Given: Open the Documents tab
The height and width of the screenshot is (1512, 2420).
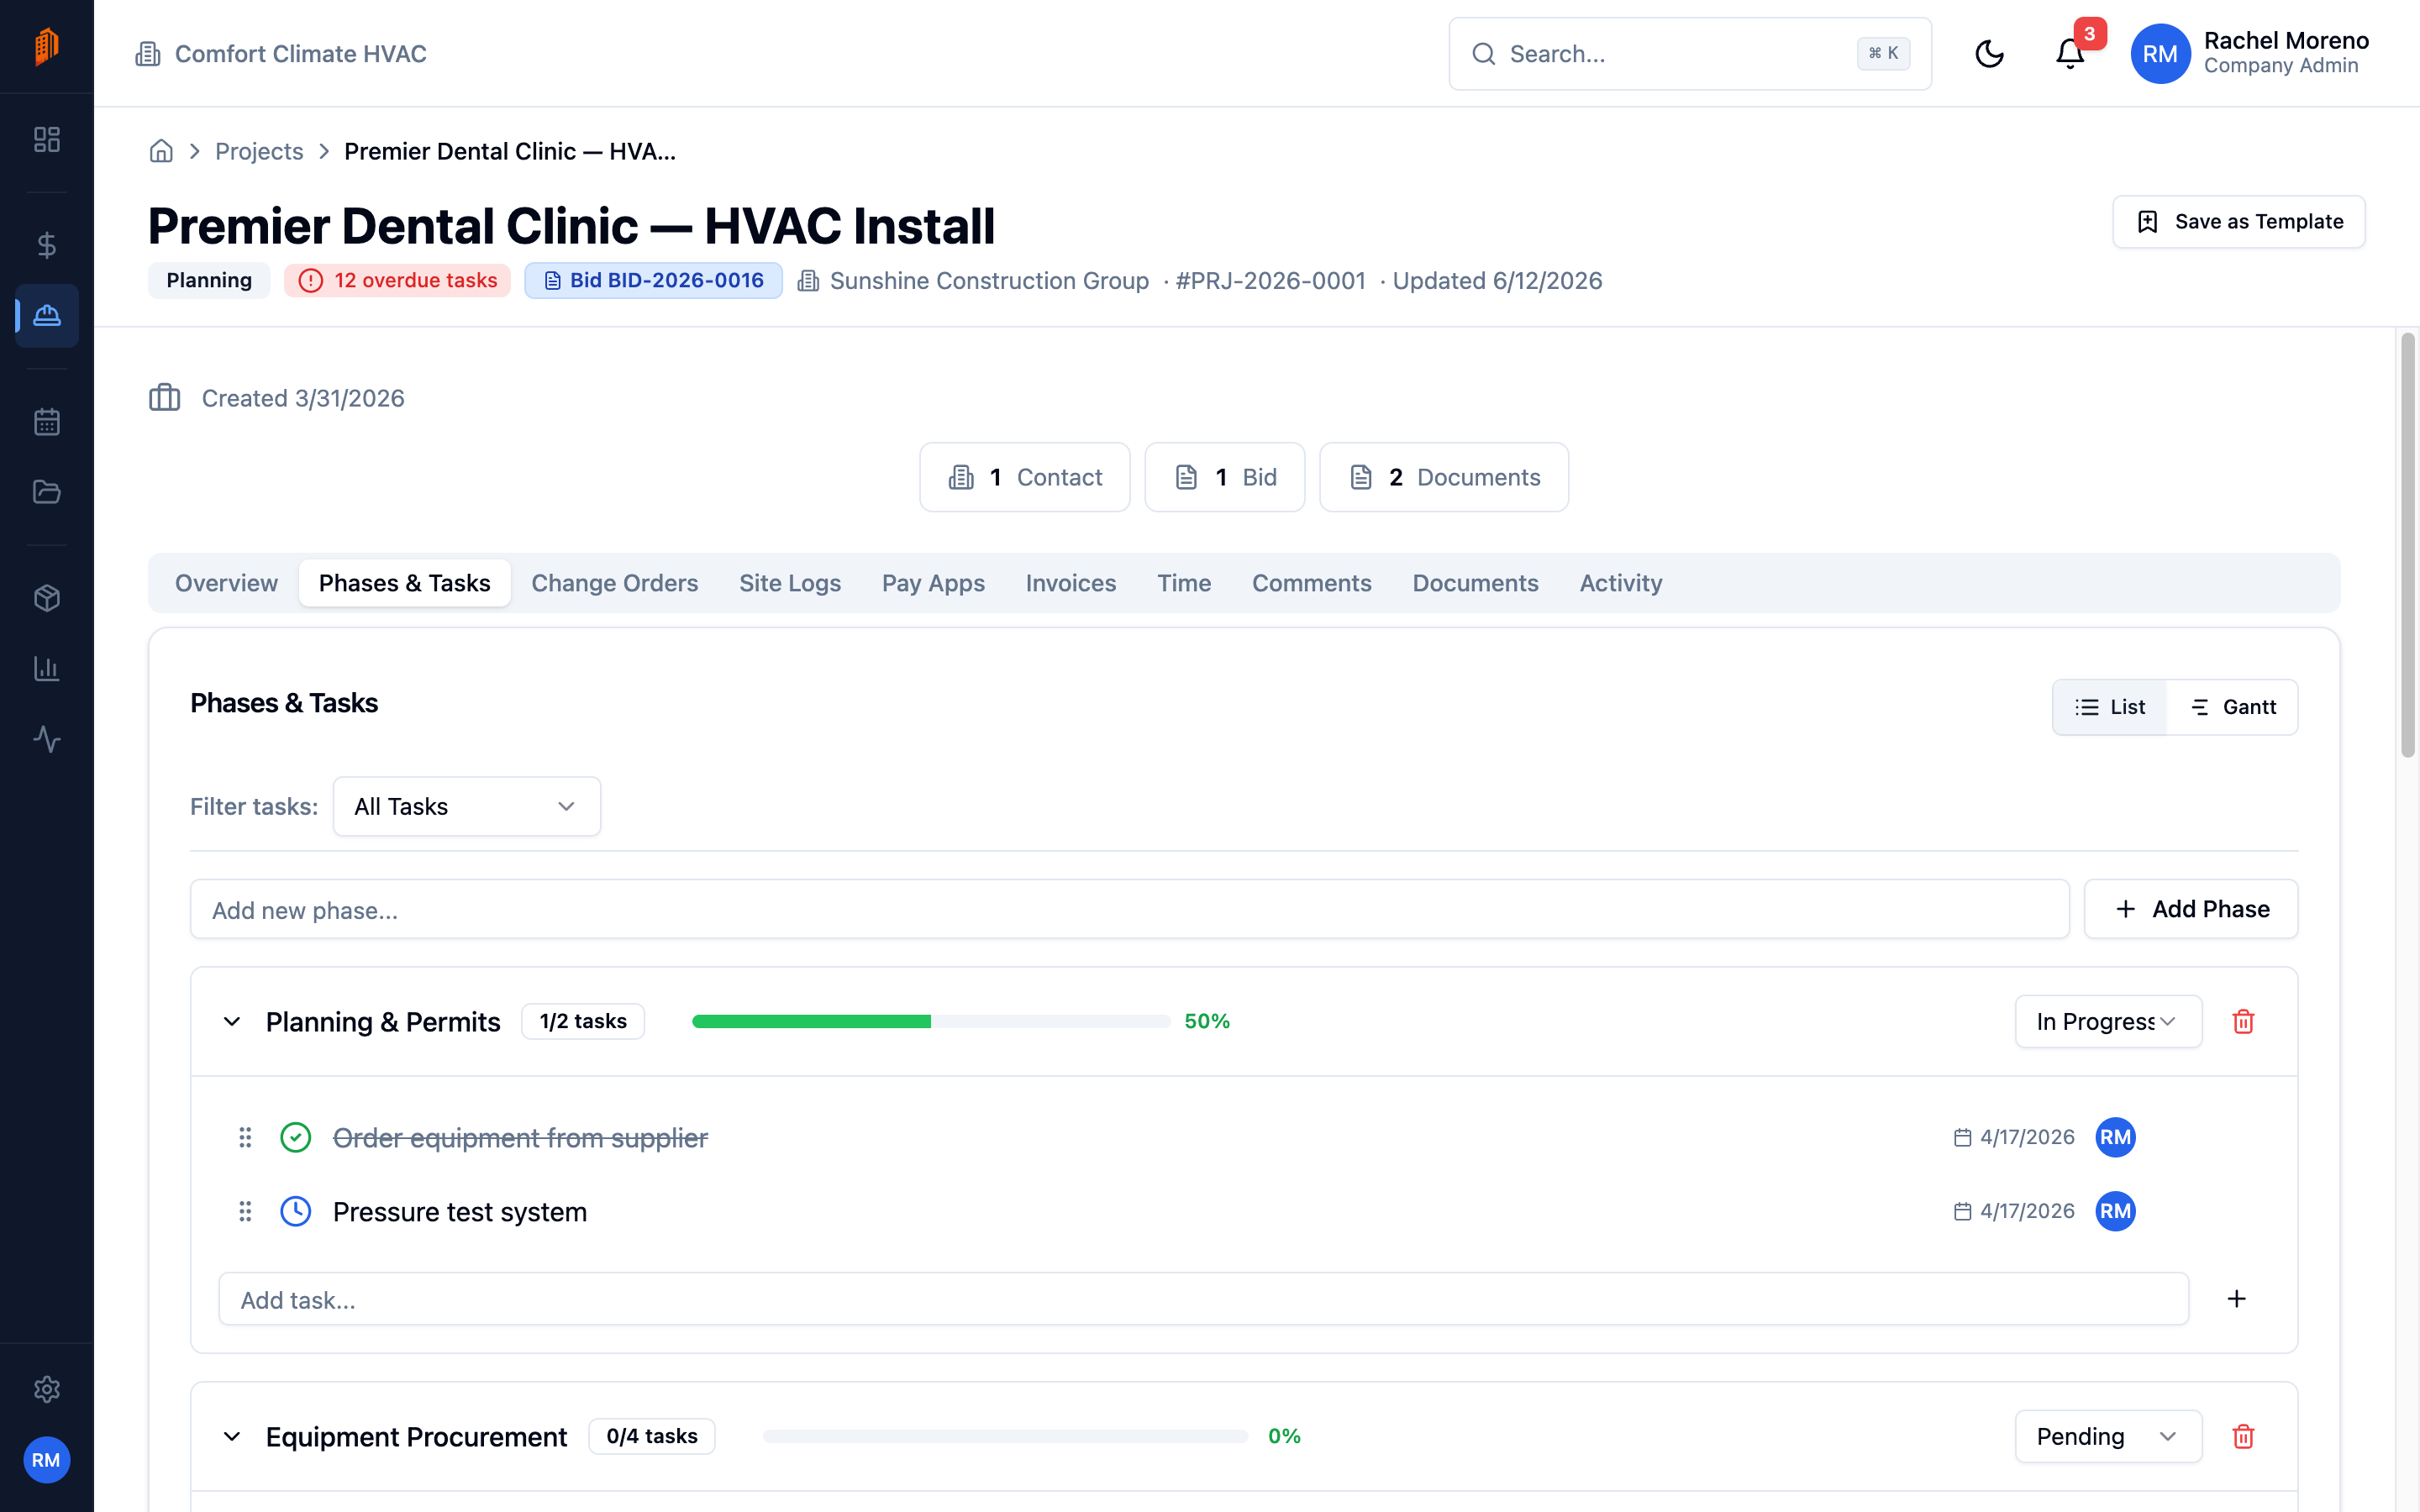Looking at the screenshot, I should [x=1475, y=583].
